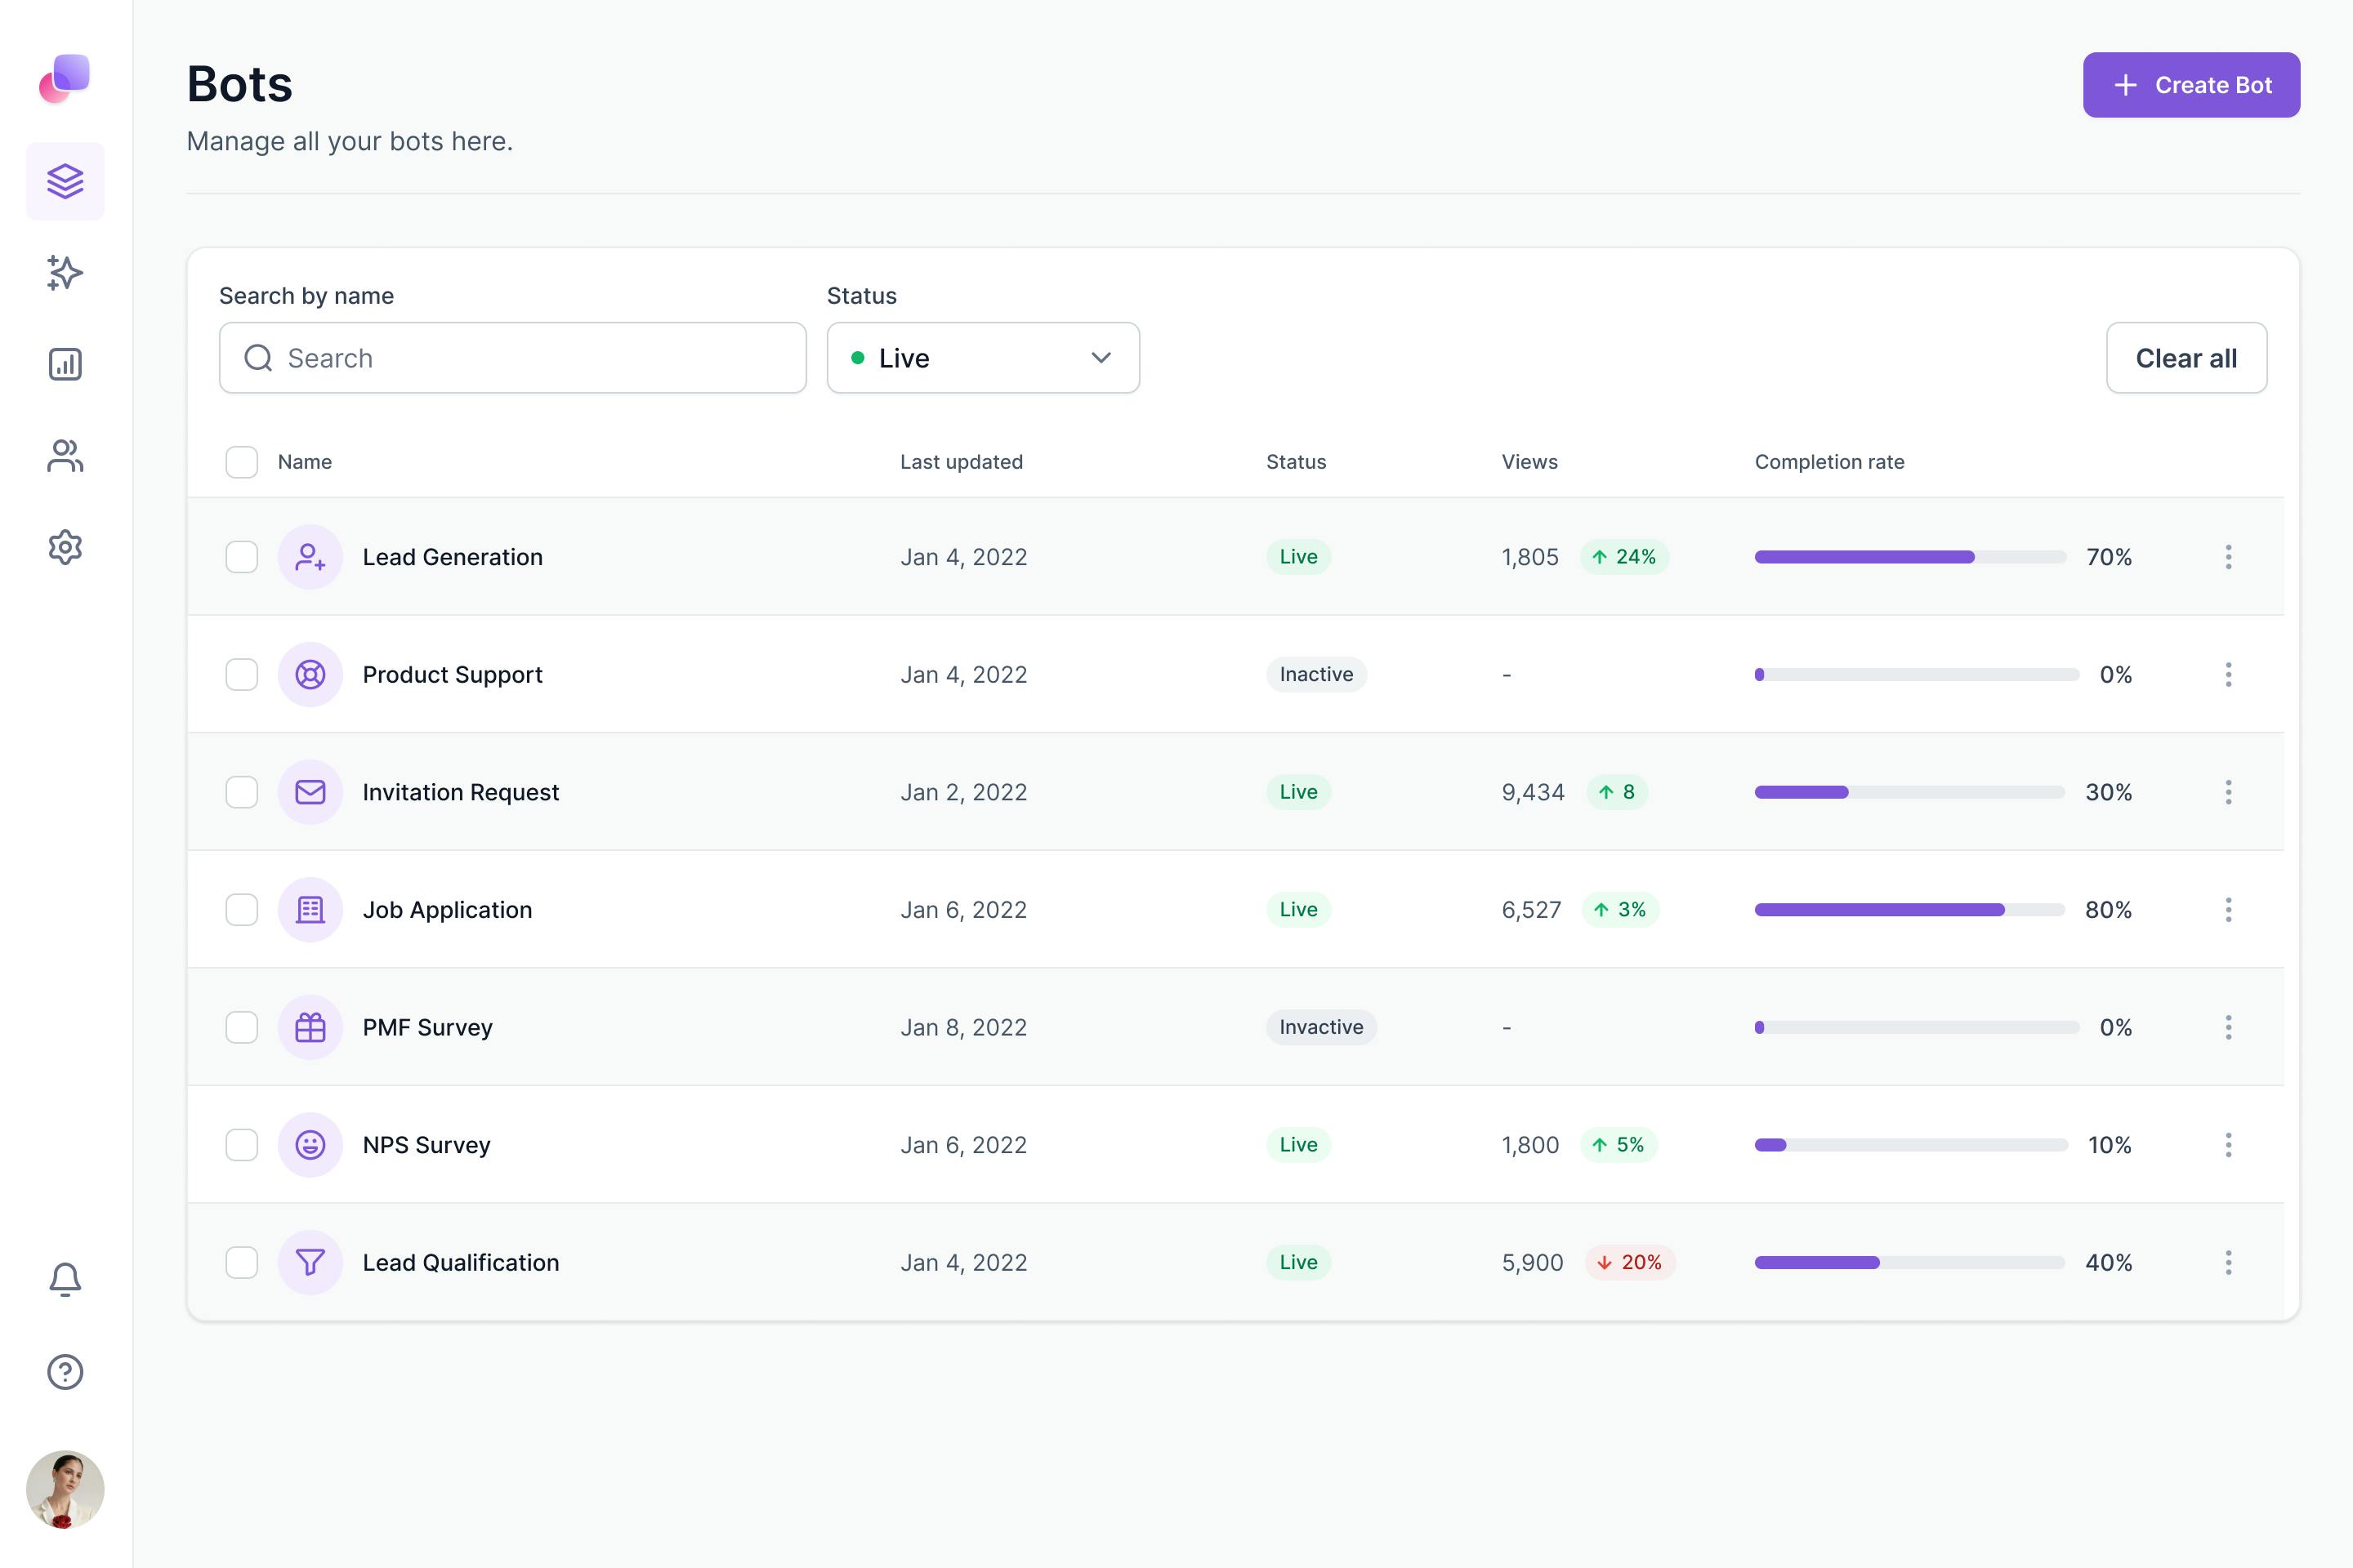The image size is (2353, 1568).
Task: Click the Create Bot button
Action: pyautogui.click(x=2191, y=85)
